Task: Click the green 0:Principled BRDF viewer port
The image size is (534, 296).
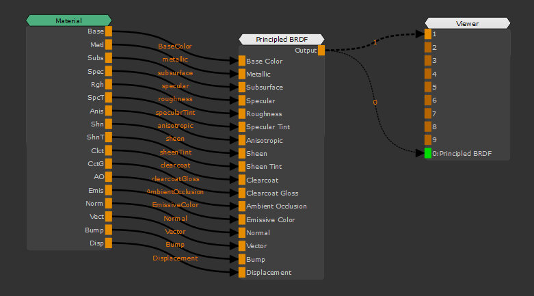Action: click(x=428, y=153)
